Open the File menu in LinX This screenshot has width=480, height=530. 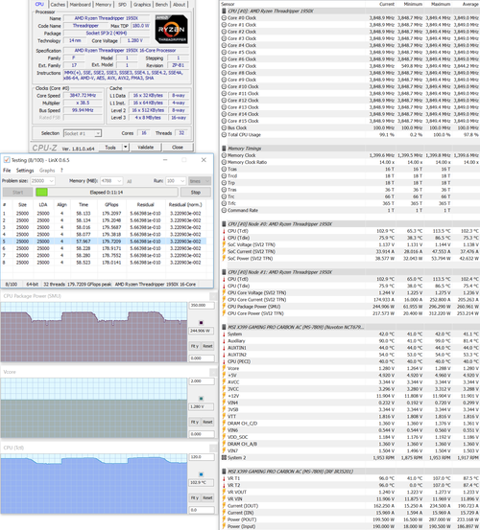pyautogui.click(x=7, y=171)
